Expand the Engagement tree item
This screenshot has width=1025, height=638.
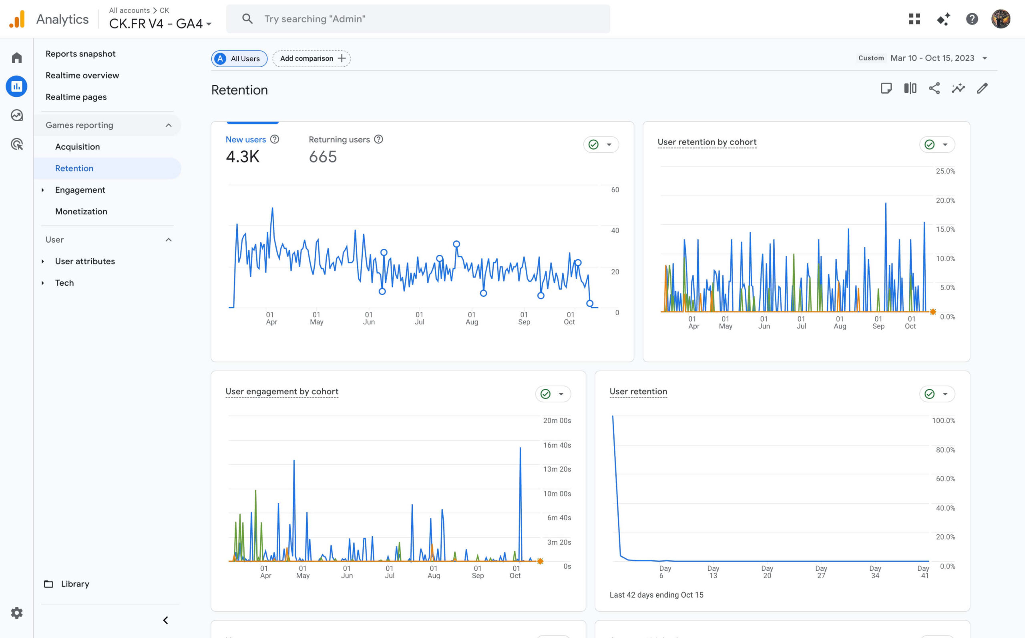pos(43,190)
